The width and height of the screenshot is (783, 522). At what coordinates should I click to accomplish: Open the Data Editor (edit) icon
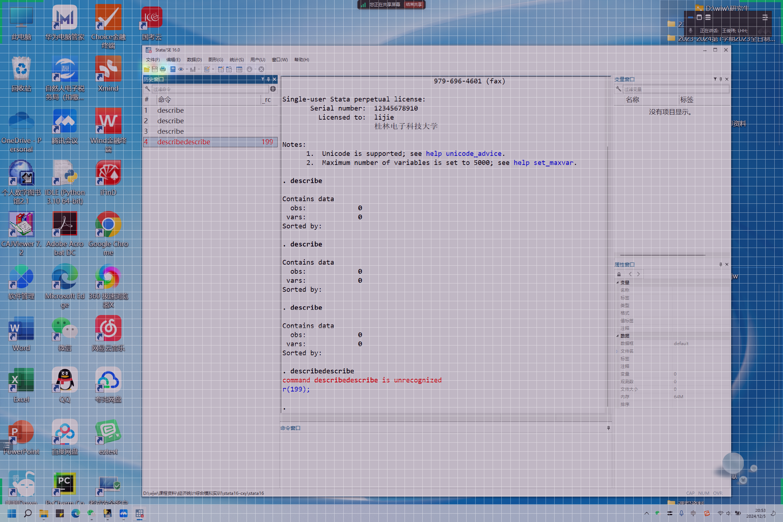pos(221,69)
